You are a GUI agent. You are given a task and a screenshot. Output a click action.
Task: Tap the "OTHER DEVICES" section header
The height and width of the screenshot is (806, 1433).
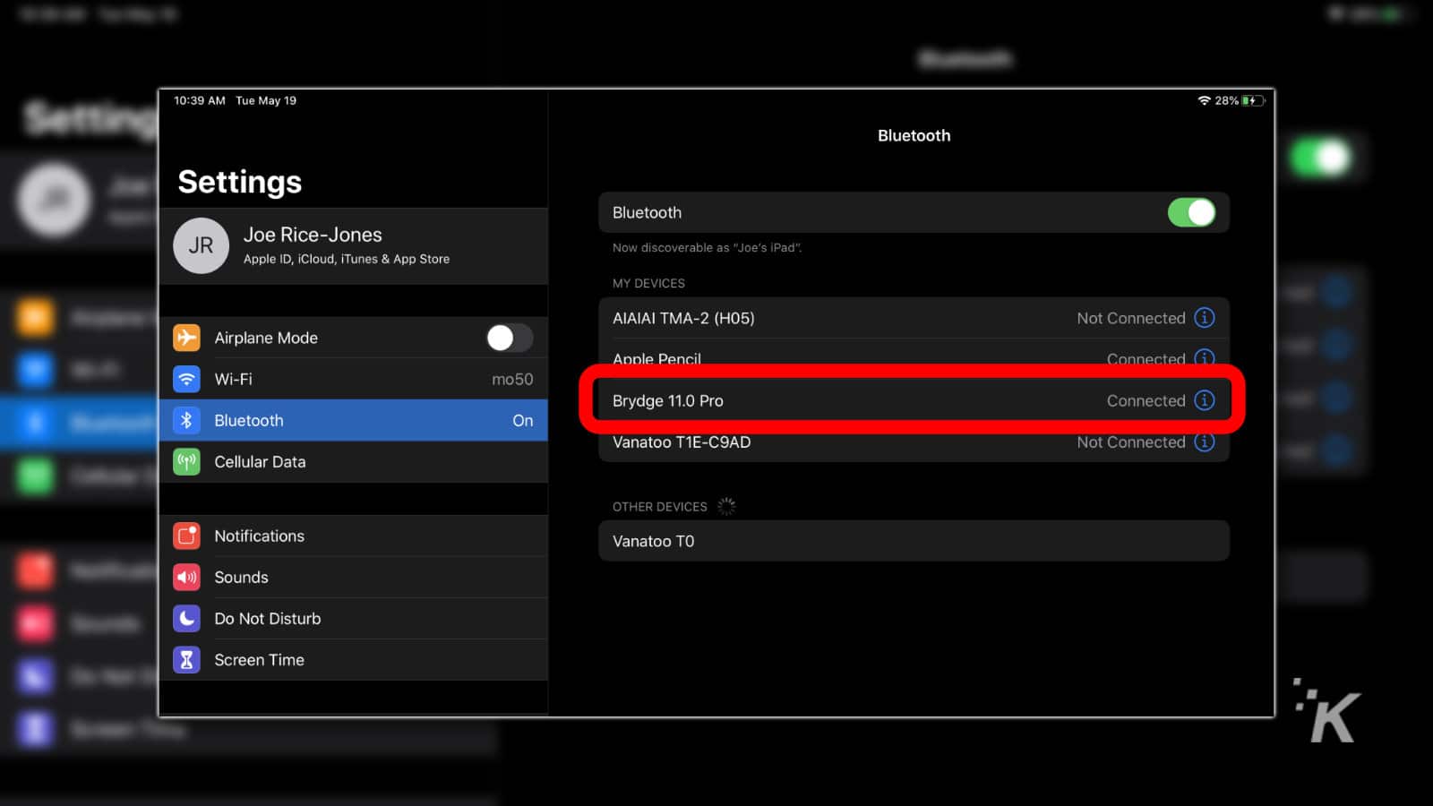(x=660, y=507)
